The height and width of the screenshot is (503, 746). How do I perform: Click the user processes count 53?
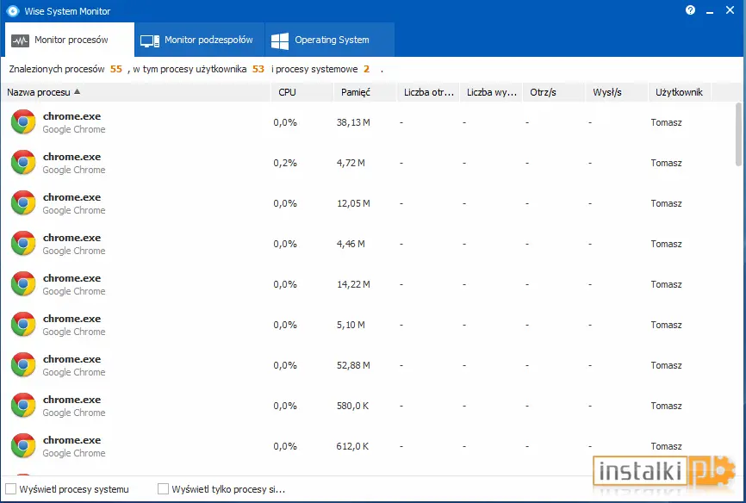[x=258, y=69]
